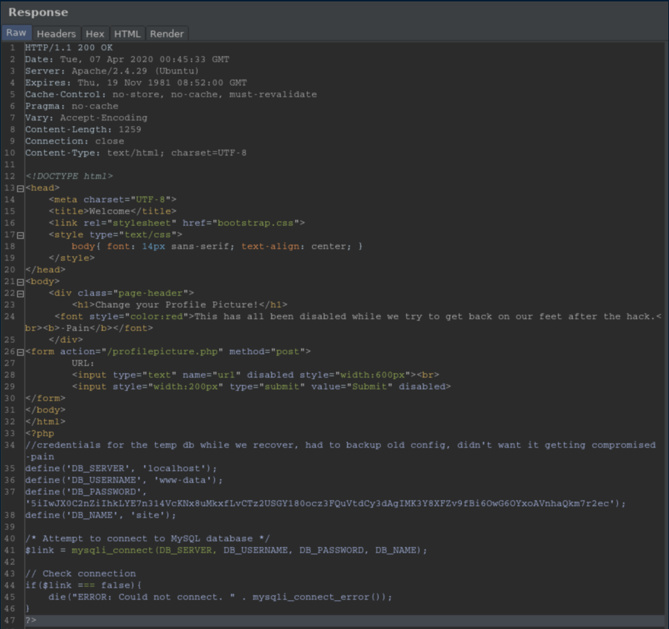Select the HTML tab

127,34
